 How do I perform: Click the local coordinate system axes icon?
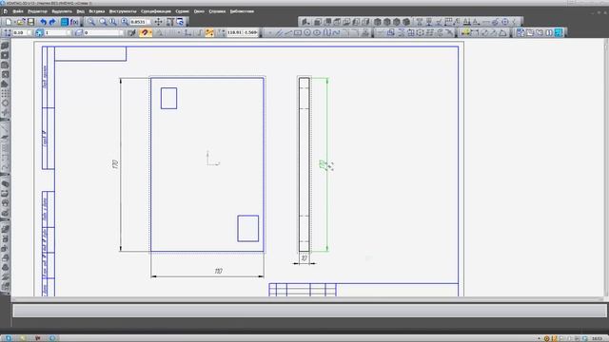click(x=188, y=33)
